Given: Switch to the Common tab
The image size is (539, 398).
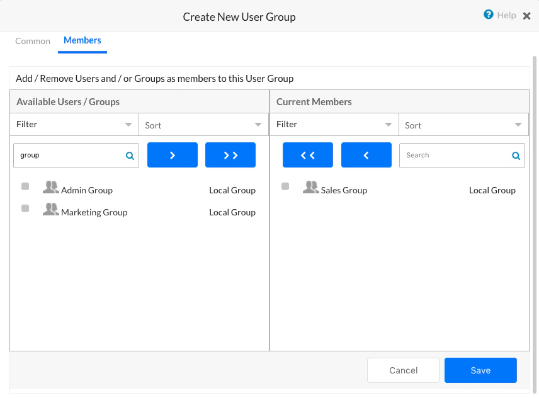Looking at the screenshot, I should [x=32, y=41].
